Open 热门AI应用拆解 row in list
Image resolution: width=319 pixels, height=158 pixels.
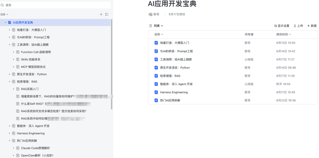pos(233,100)
